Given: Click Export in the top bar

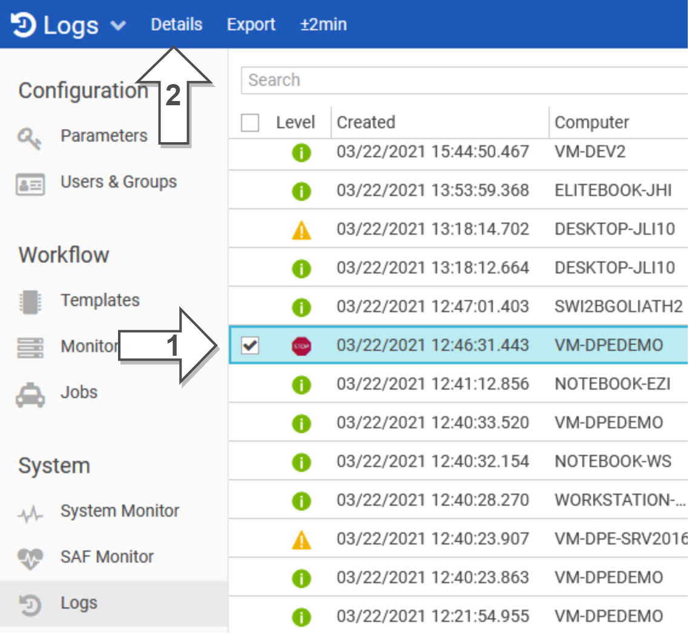Looking at the screenshot, I should (251, 25).
